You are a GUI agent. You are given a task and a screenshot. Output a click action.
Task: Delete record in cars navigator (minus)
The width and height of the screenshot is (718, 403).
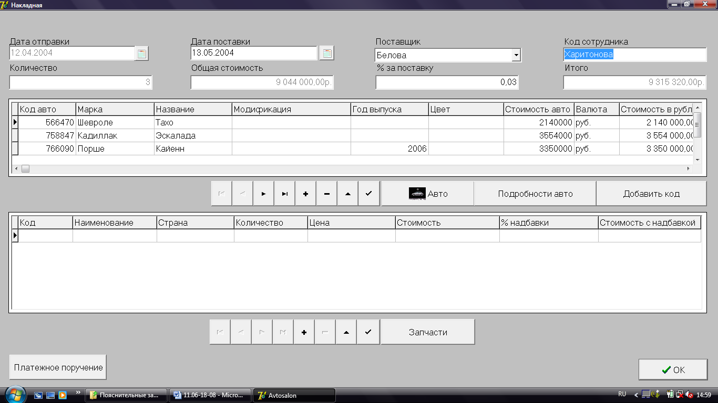pyautogui.click(x=326, y=194)
